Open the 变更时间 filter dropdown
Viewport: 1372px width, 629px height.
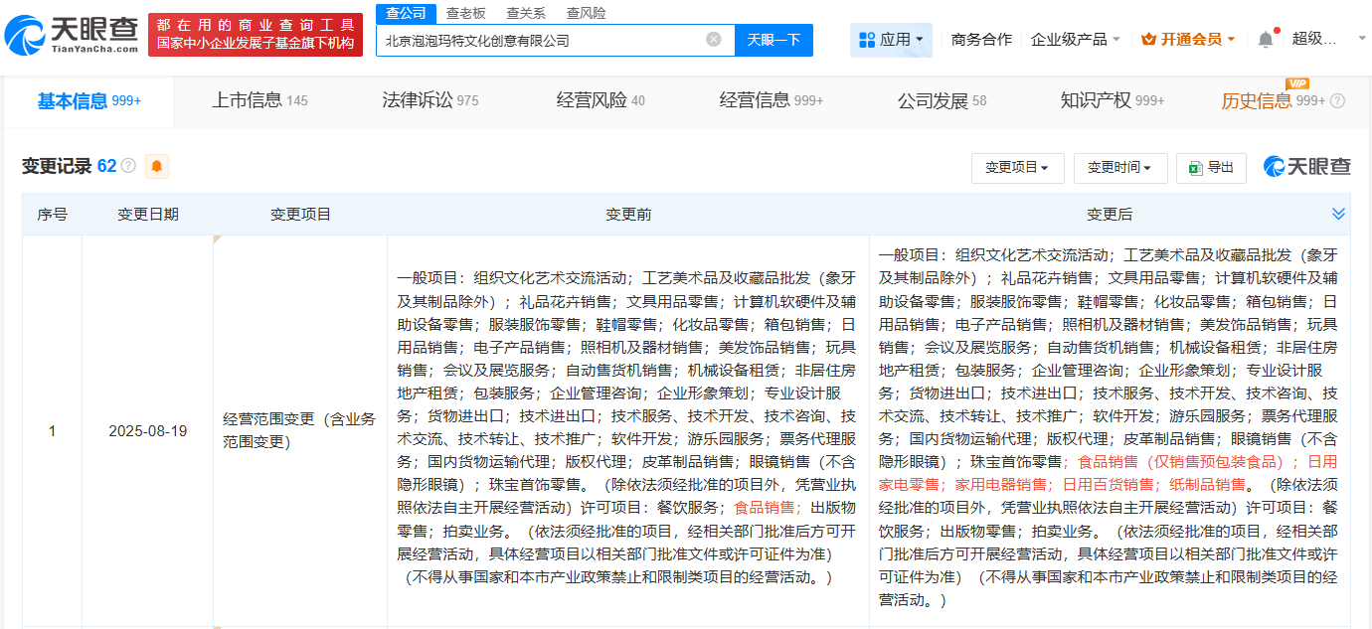1119,167
